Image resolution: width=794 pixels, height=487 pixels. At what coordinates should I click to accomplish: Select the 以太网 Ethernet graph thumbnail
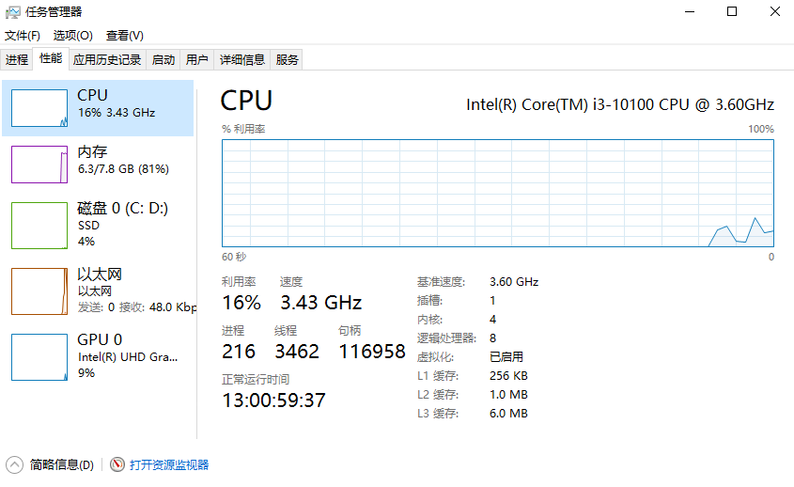(x=39, y=291)
